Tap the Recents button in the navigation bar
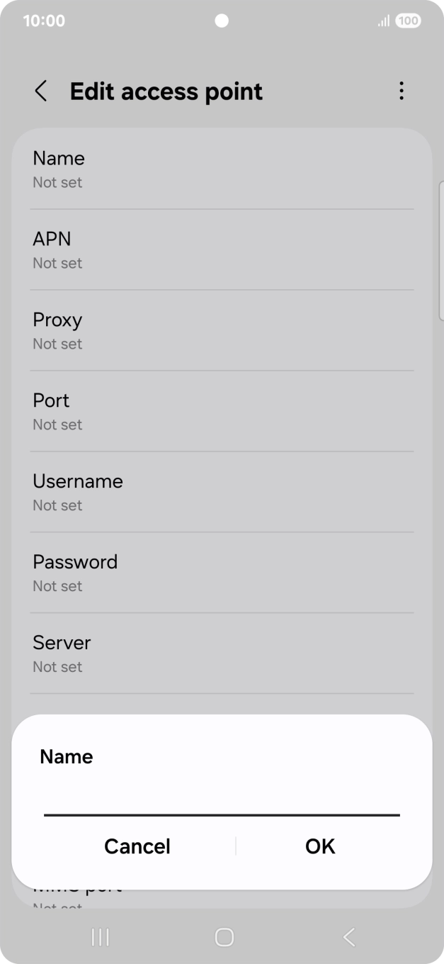 pos(99,936)
